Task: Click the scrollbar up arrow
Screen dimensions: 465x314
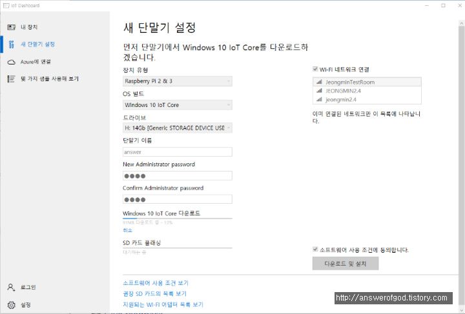Action: 461,23
